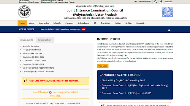Click the View More button

click(x=103, y=66)
